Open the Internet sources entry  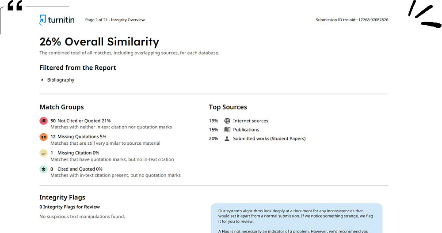pos(251,121)
